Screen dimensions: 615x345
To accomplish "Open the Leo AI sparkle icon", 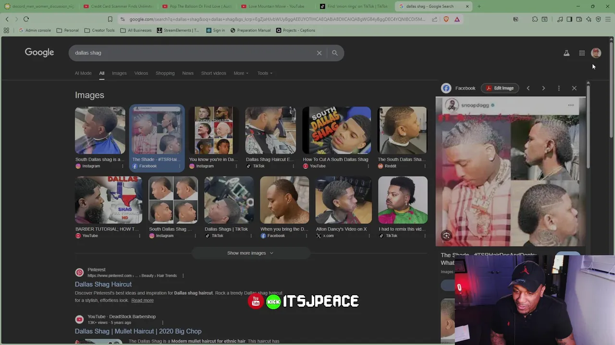I will pos(589,19).
